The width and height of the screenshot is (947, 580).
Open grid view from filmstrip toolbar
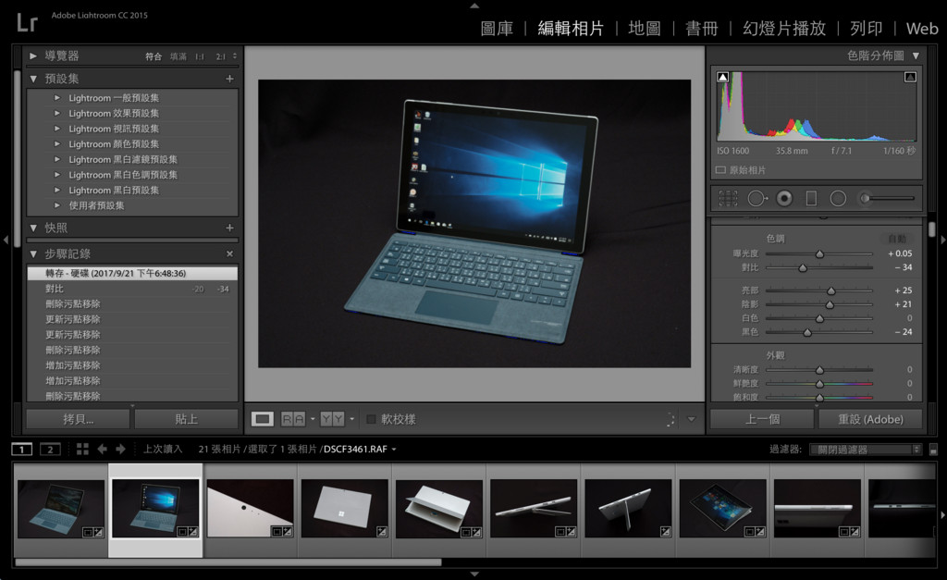pyautogui.click(x=82, y=449)
